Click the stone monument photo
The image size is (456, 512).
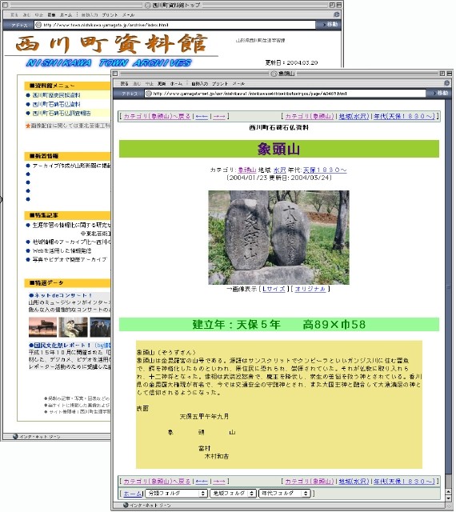click(278, 238)
